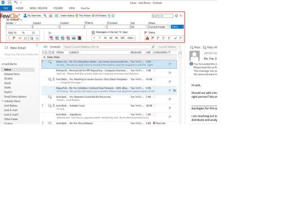The image size is (304, 215).
Task: Open My Searches in FewClix toolbar
Action: click(x=33, y=16)
